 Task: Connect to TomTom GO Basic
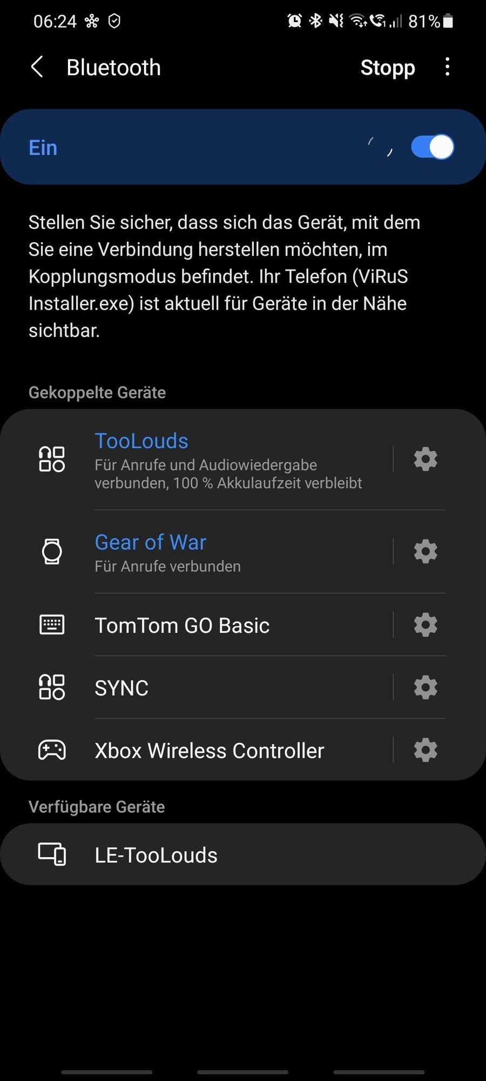(197, 625)
